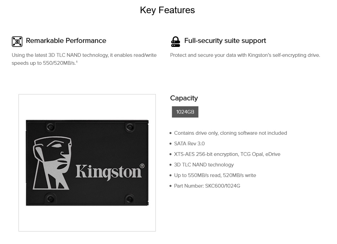Click the SATA Rev 3.0 bullet item
Screen dimensions: 337x244
pos(189,143)
